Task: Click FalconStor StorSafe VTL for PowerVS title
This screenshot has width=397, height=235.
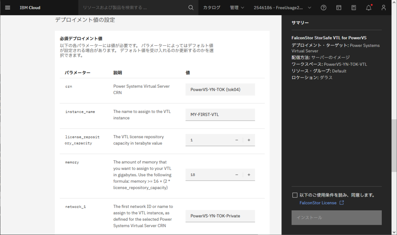Action: click(x=329, y=38)
